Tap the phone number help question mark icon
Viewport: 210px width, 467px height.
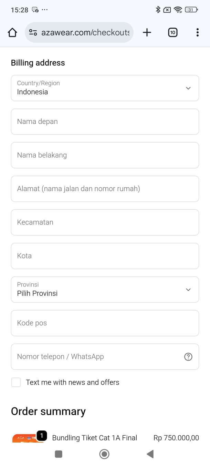coord(188,356)
